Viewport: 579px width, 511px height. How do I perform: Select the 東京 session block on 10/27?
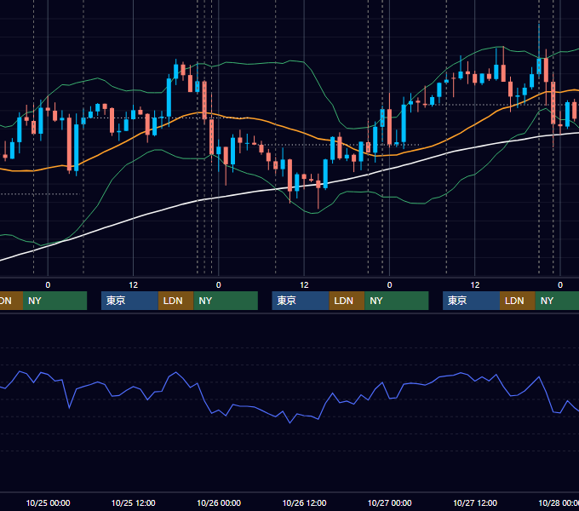[471, 301]
